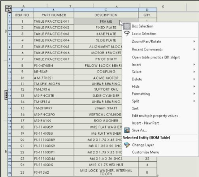Screen dimensions: 199x177
Task: Select the FIXED PLATE cell
Action: [98, 27]
